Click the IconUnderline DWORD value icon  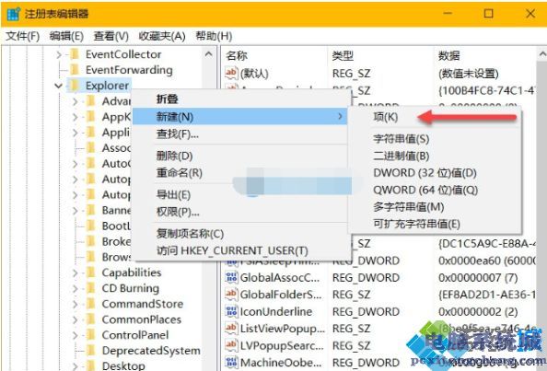click(231, 311)
